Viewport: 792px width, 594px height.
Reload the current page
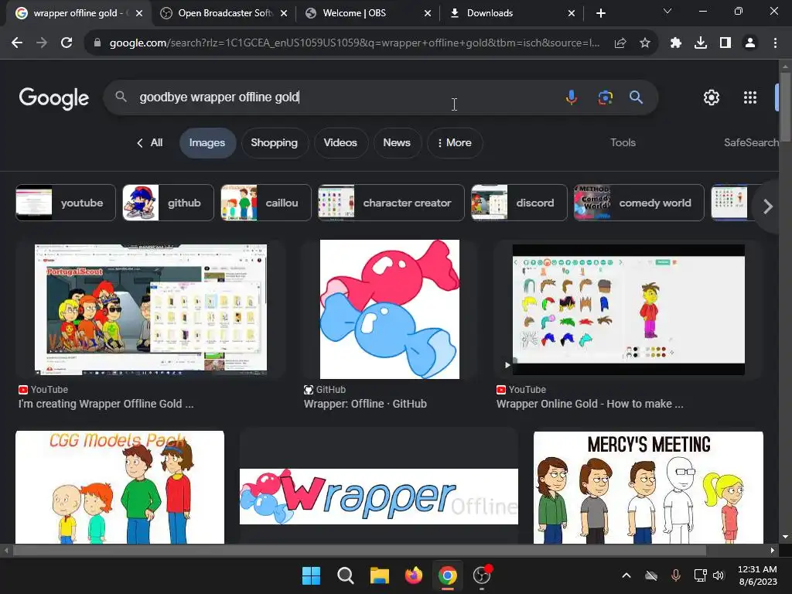tap(67, 43)
